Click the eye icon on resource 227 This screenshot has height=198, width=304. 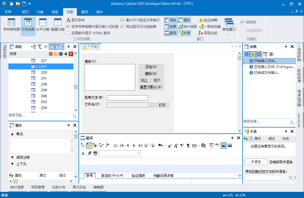38,67
